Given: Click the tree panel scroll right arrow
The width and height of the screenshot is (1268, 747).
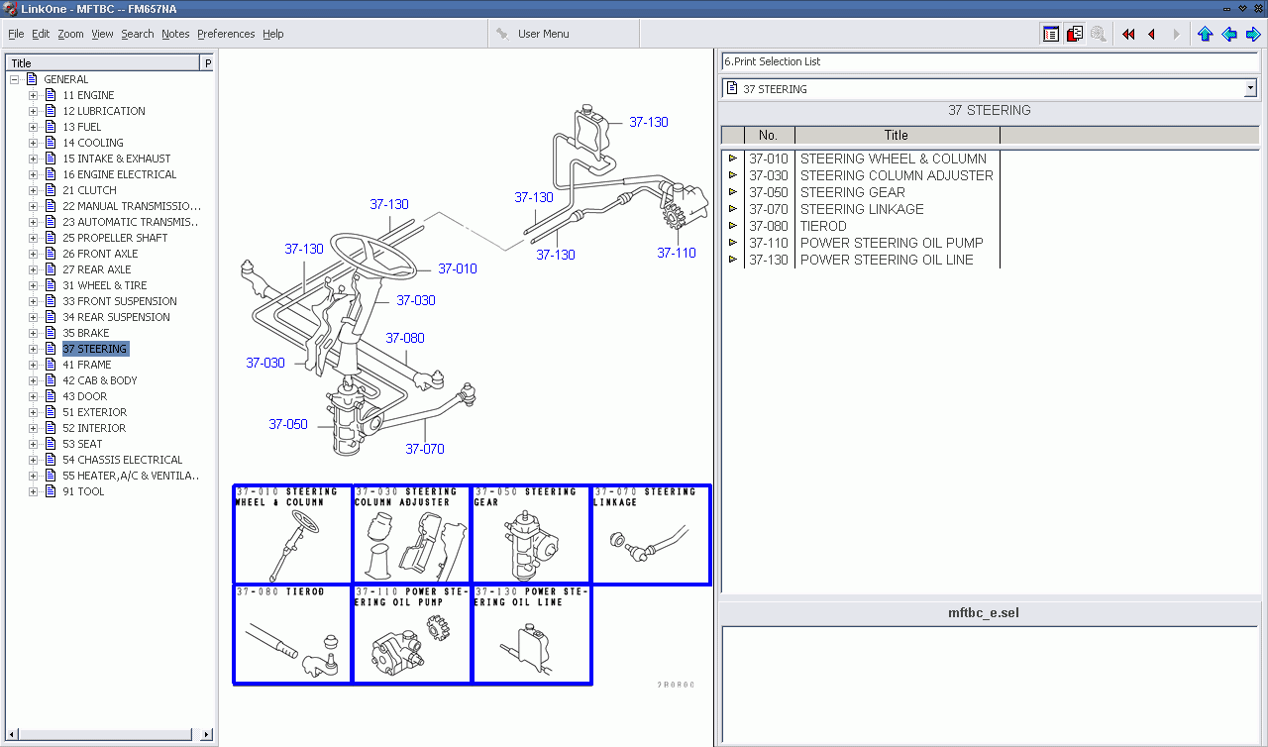Looking at the screenshot, I should pos(207,734).
